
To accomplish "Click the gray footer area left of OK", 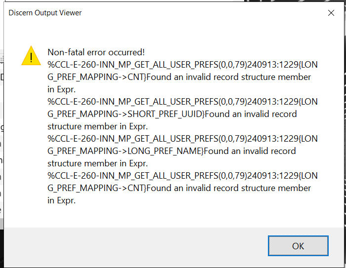I will 133,246.
